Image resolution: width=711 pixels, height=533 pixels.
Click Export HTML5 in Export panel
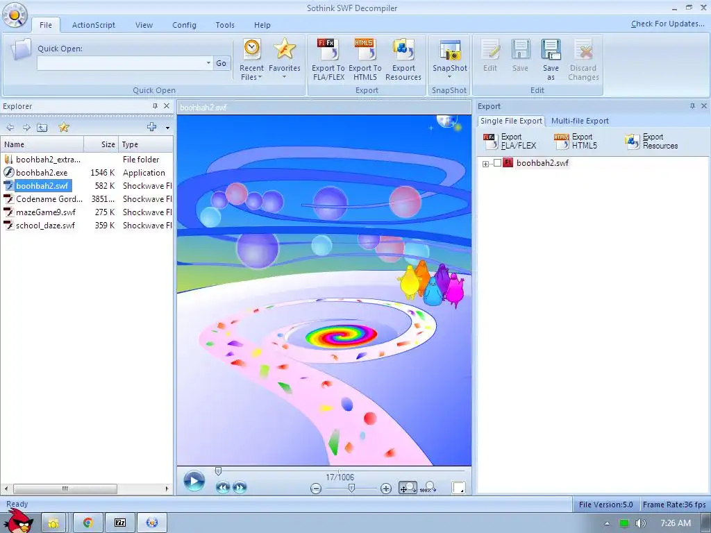coord(576,142)
